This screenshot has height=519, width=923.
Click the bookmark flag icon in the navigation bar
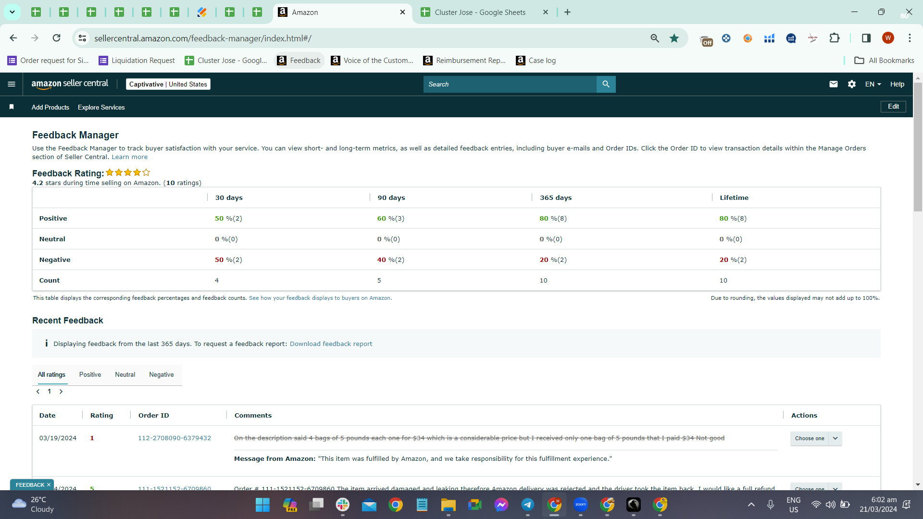[12, 107]
